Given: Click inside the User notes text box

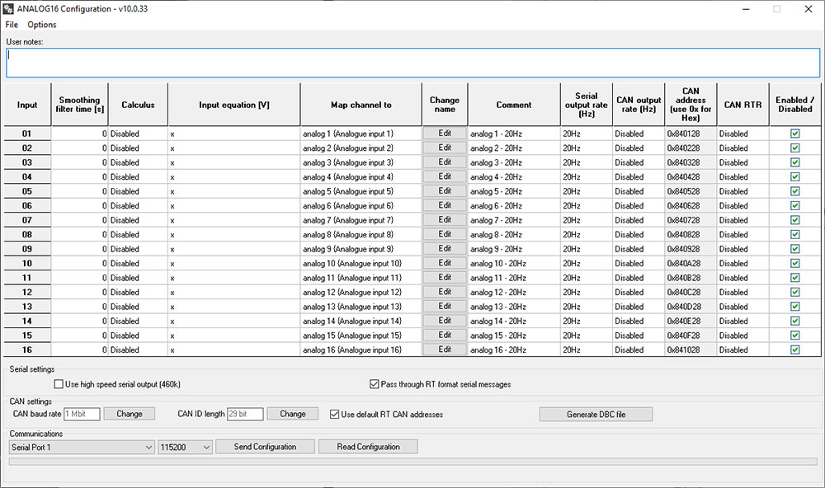Looking at the screenshot, I should coord(412,63).
